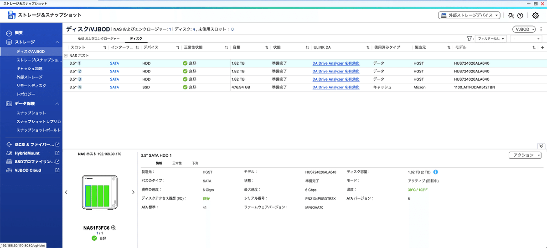Screen dimensions: 547x248
Task: Click the データ保護 section icon
Action: (10, 103)
